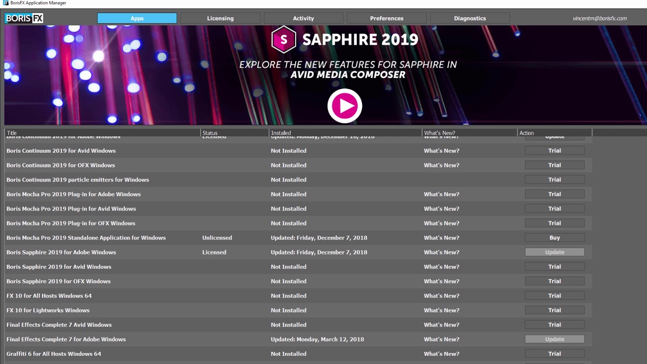647x364 pixels.
Task: Click the Boris FX logo
Action: [x=24, y=18]
